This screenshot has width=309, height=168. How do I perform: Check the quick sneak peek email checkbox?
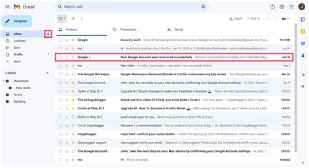(61, 117)
